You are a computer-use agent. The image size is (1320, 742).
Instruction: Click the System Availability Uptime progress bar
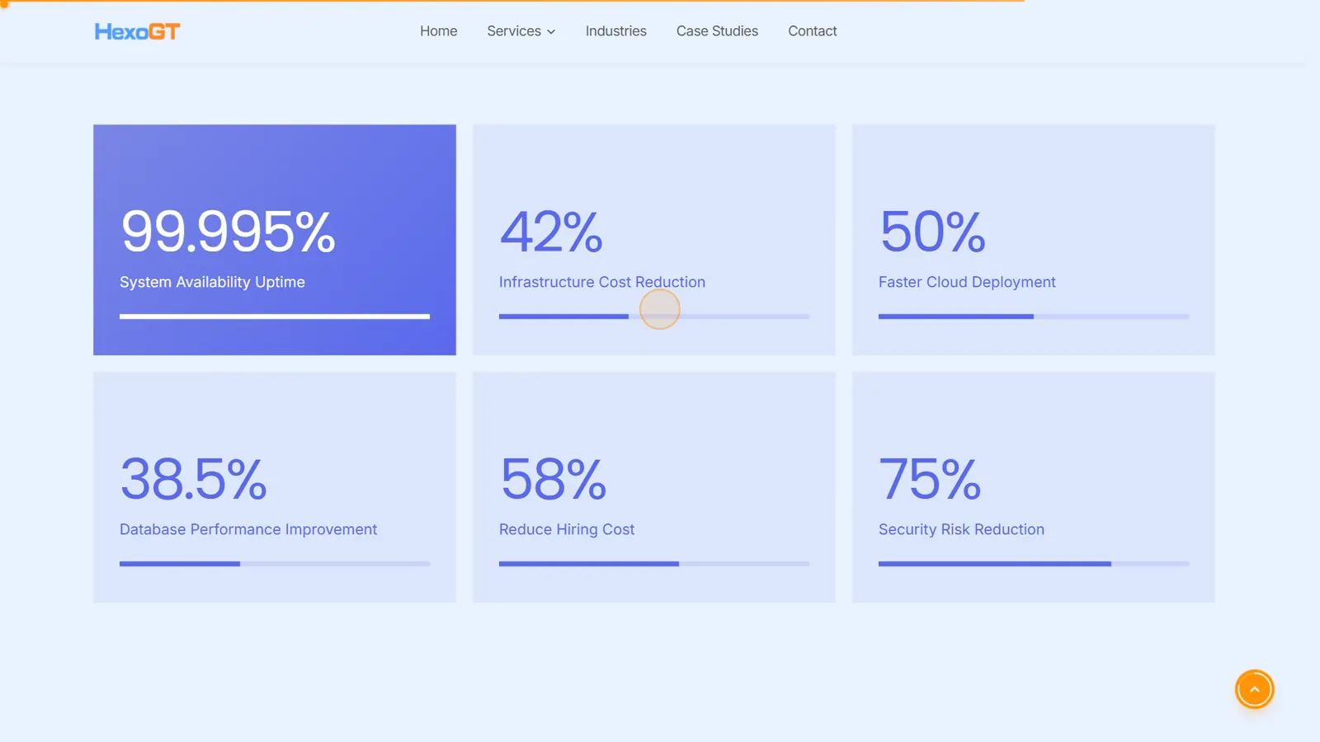(x=275, y=317)
